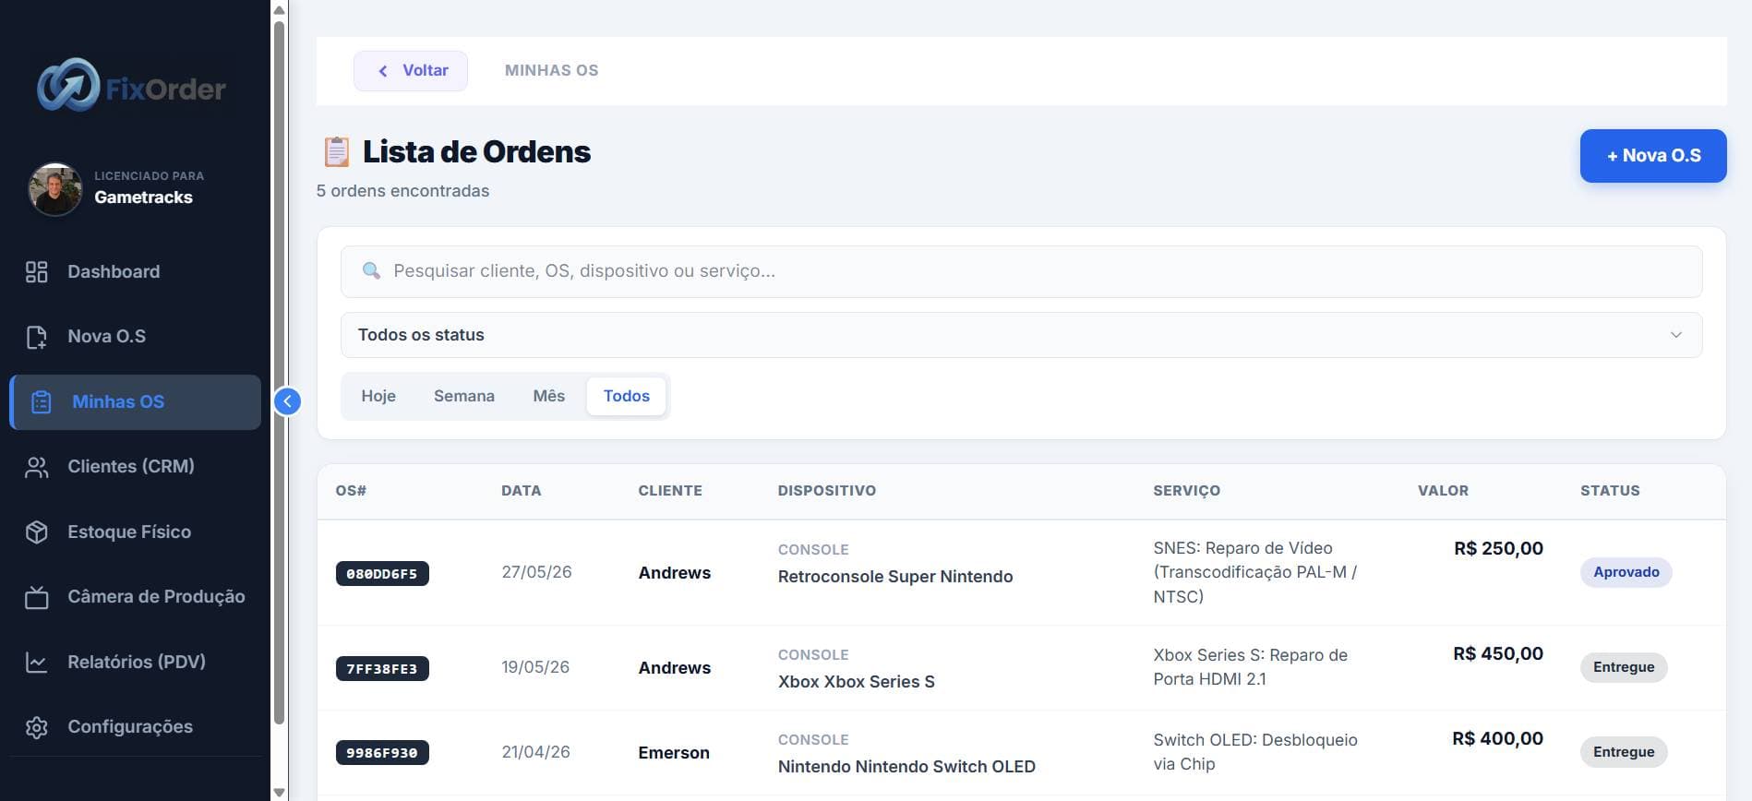Click Entregue badge on order 7FF38FE3

[x=1624, y=667]
